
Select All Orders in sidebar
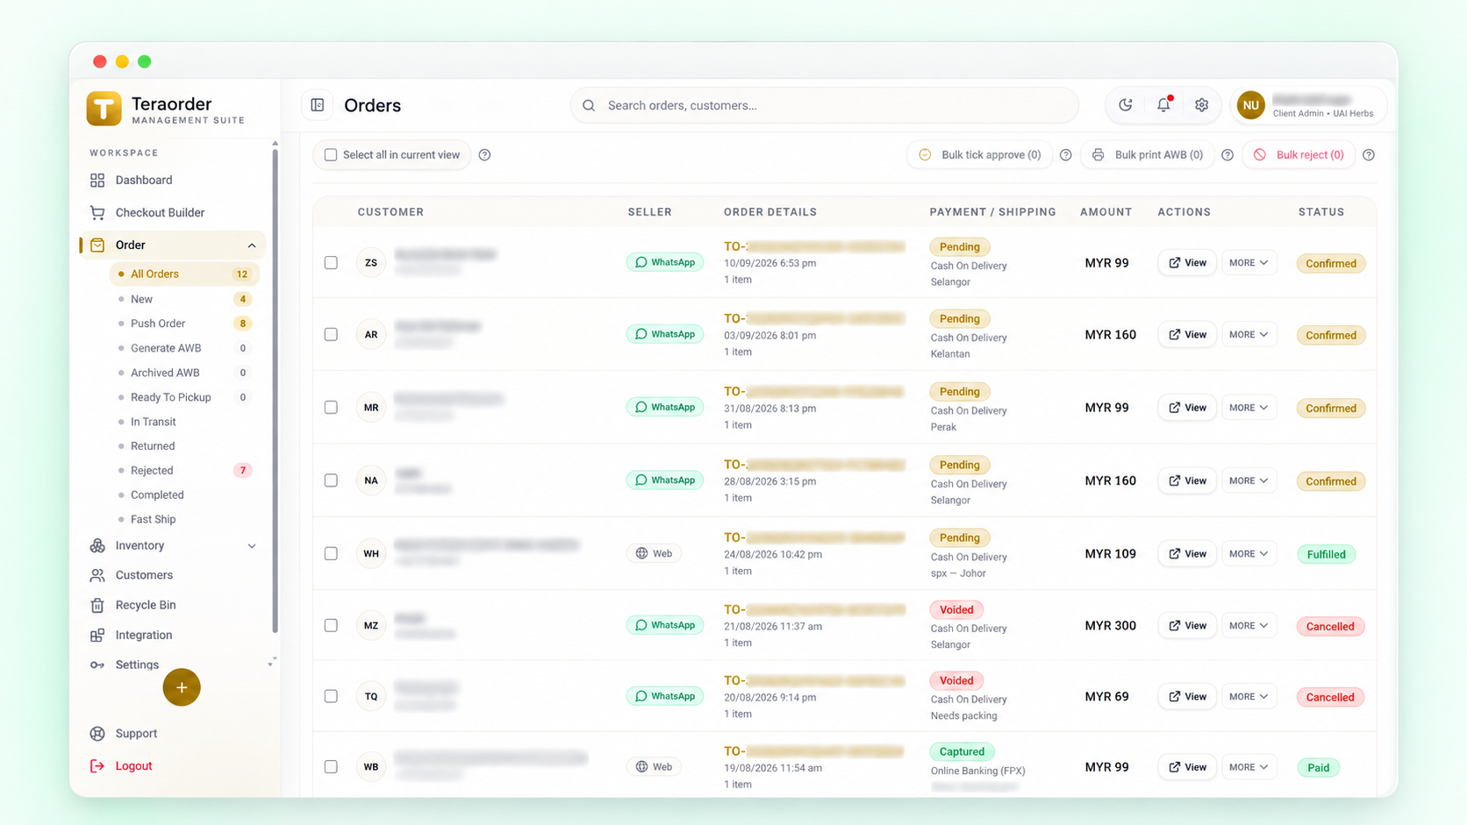pyautogui.click(x=184, y=274)
